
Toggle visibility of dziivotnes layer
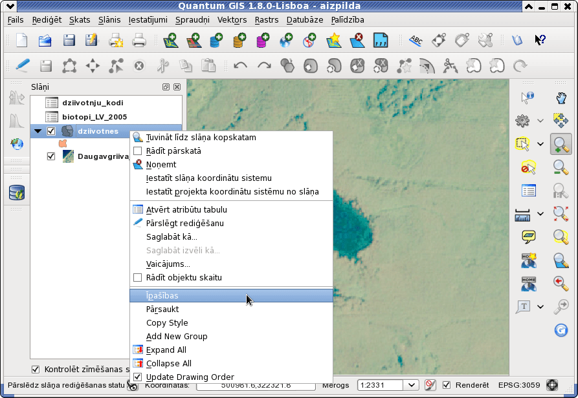click(x=51, y=131)
